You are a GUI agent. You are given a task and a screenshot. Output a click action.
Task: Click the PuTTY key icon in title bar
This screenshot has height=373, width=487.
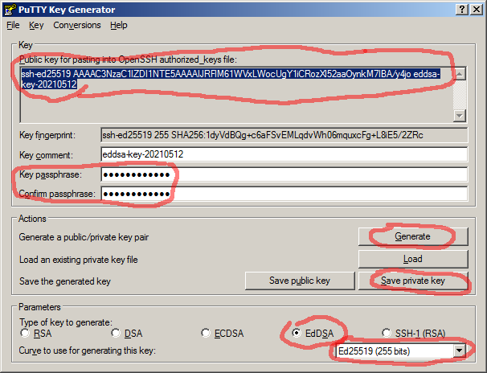click(10, 10)
